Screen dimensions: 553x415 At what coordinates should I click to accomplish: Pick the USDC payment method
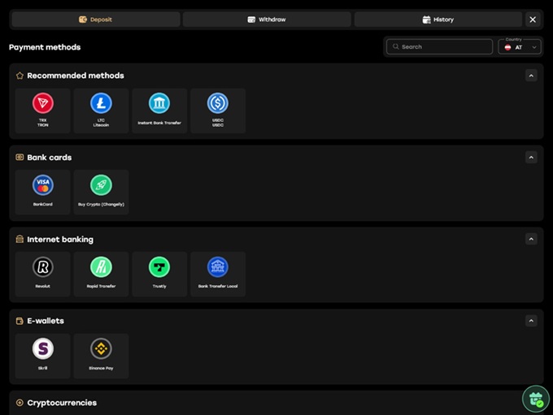(x=218, y=110)
